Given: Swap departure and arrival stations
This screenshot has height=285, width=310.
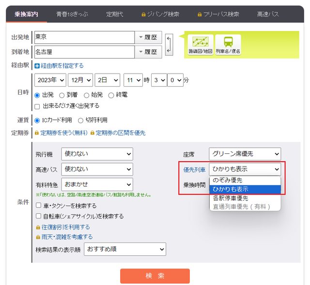Looking at the screenshot, I should (169, 44).
